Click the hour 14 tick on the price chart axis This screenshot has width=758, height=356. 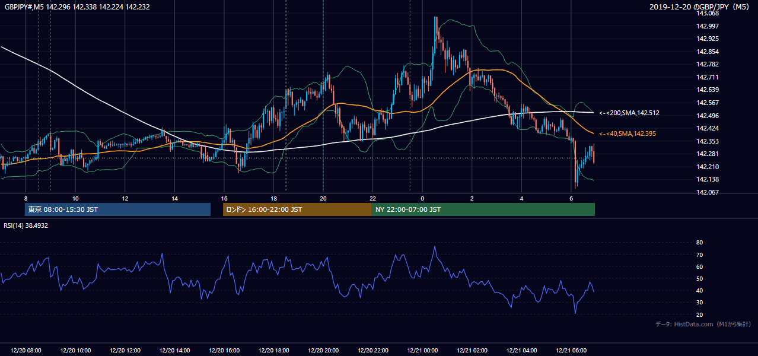click(174, 198)
